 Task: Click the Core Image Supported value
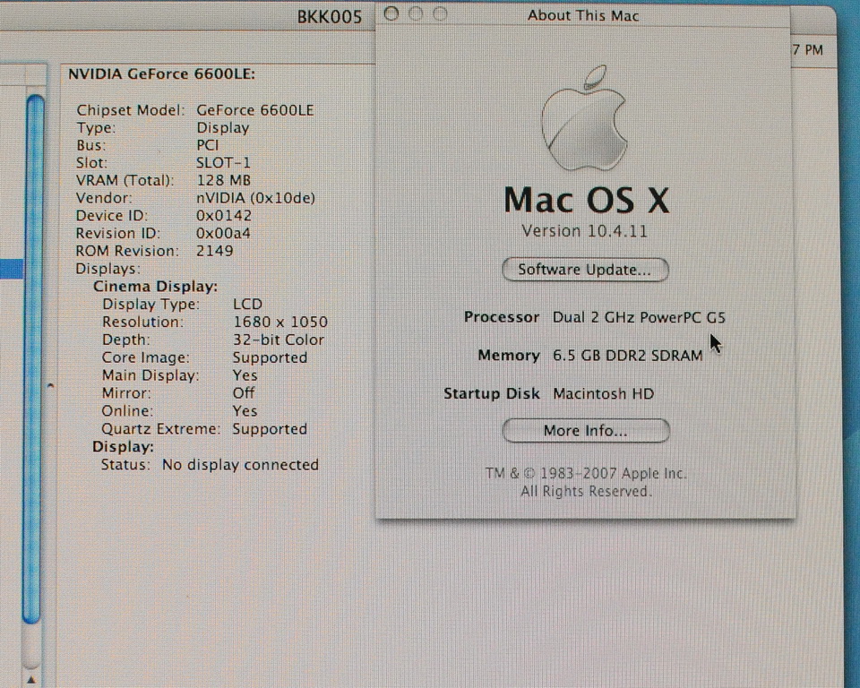[x=270, y=357]
